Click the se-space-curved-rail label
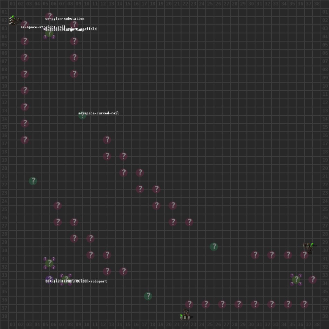 [99, 113]
